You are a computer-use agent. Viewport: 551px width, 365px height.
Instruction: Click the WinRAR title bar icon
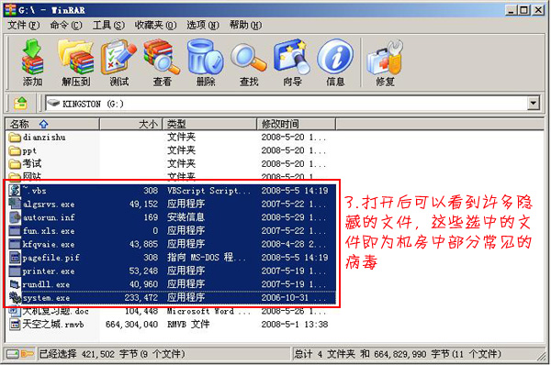click(x=10, y=10)
